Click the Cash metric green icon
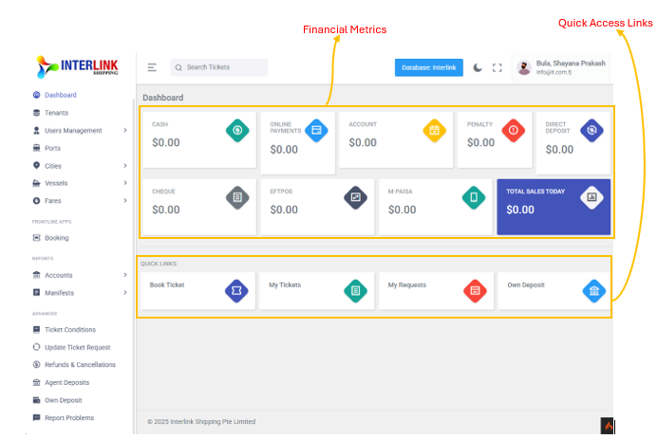 237,130
